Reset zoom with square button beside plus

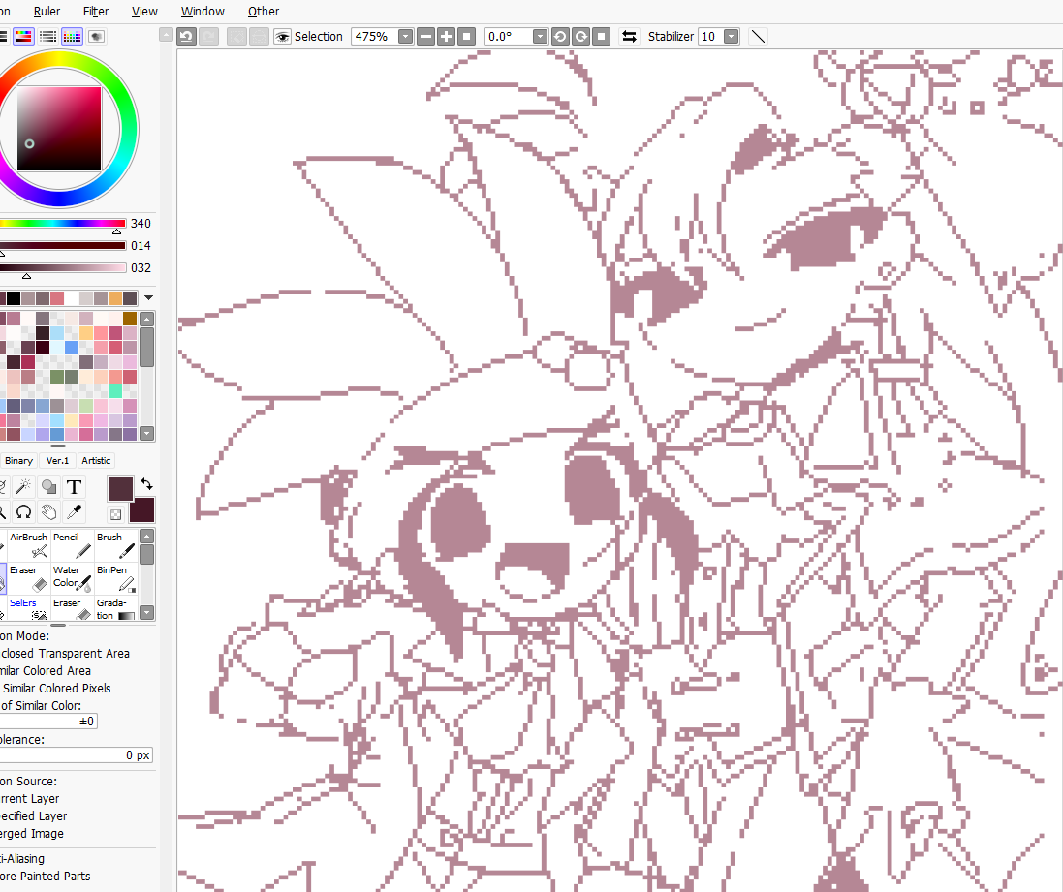(466, 36)
